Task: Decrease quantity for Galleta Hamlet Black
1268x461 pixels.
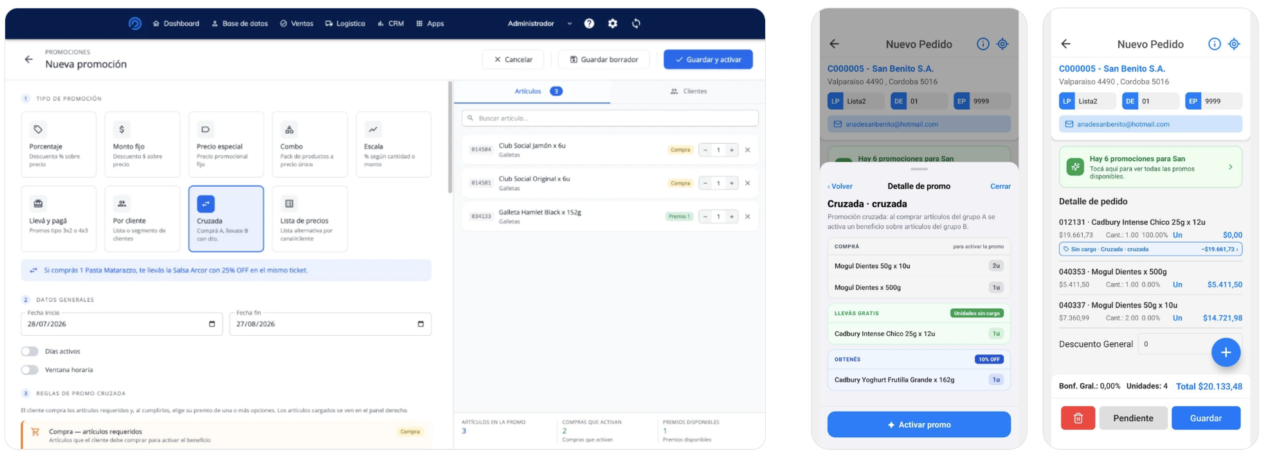Action: [x=705, y=216]
